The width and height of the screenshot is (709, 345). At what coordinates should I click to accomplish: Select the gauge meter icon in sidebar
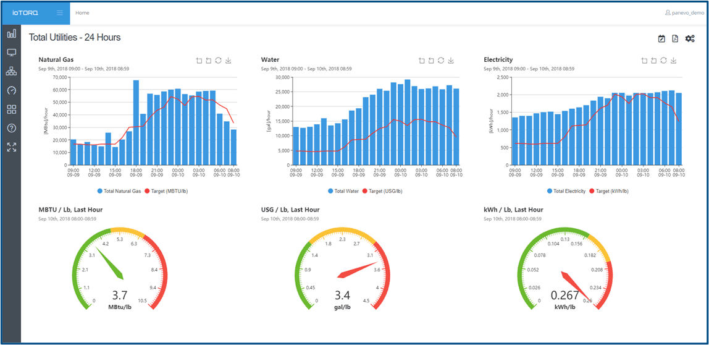(12, 90)
